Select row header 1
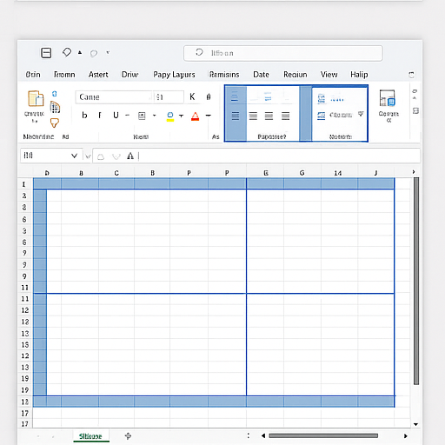445x445 pixels. point(24,184)
